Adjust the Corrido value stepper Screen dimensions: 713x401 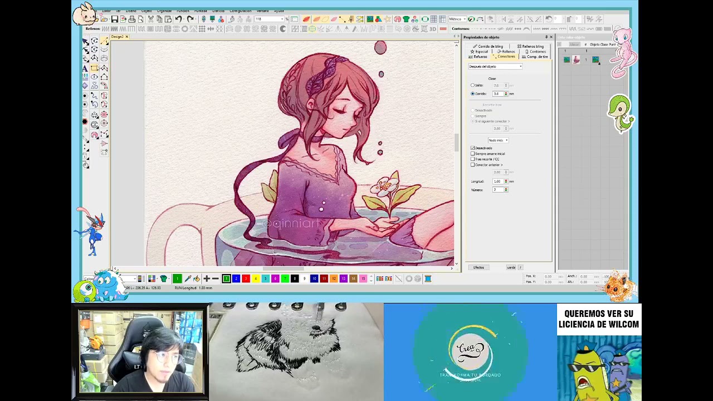coord(506,94)
